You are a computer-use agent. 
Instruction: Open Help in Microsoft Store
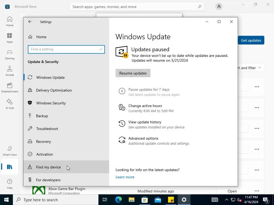[x=10, y=184]
